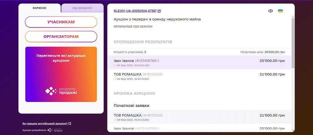Open auction link RLE001-UA-20250304-67387

point(135,11)
